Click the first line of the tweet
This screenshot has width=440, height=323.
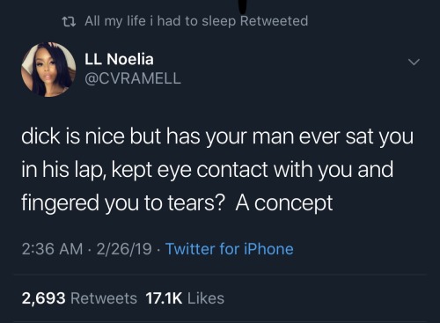coord(217,137)
